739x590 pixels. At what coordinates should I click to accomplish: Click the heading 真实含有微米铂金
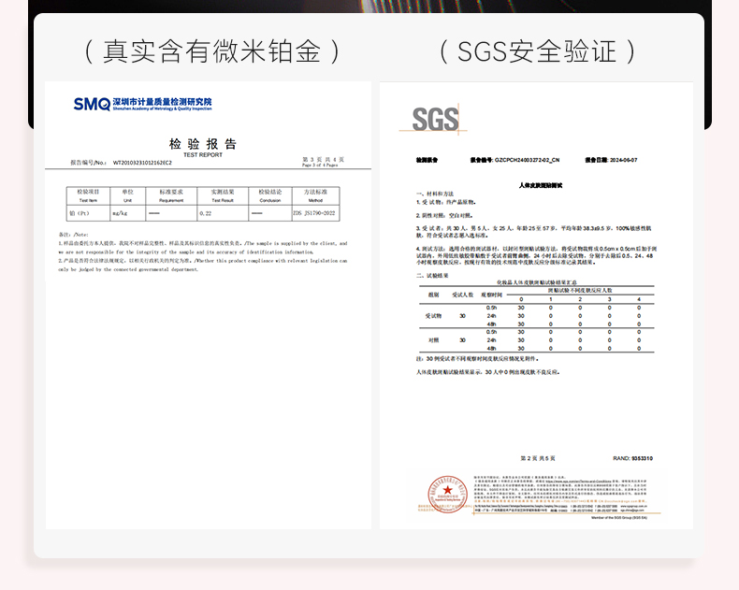pos(209,50)
